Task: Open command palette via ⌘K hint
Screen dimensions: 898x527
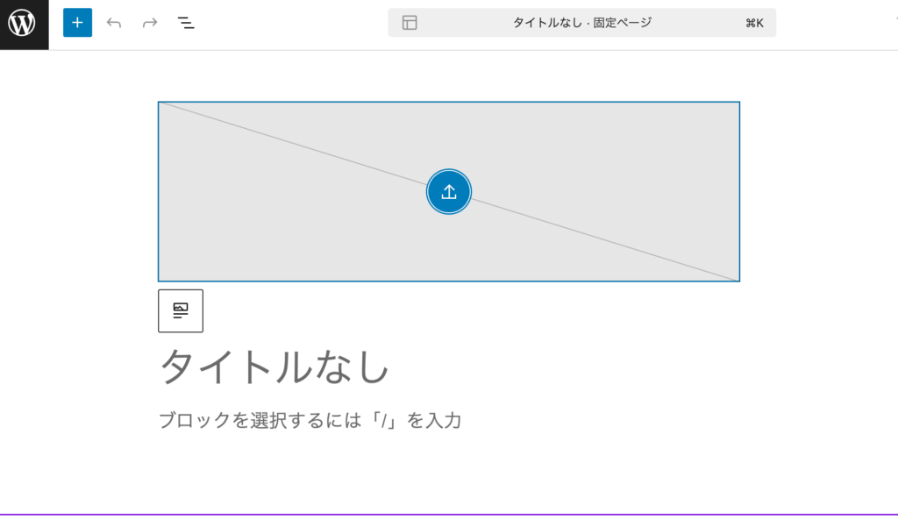Action: pyautogui.click(x=754, y=23)
